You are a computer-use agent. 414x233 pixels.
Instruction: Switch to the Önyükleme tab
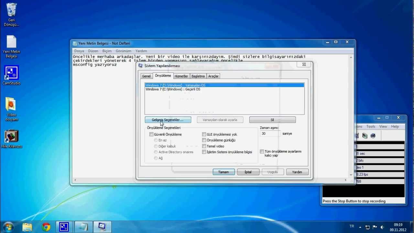163,76
